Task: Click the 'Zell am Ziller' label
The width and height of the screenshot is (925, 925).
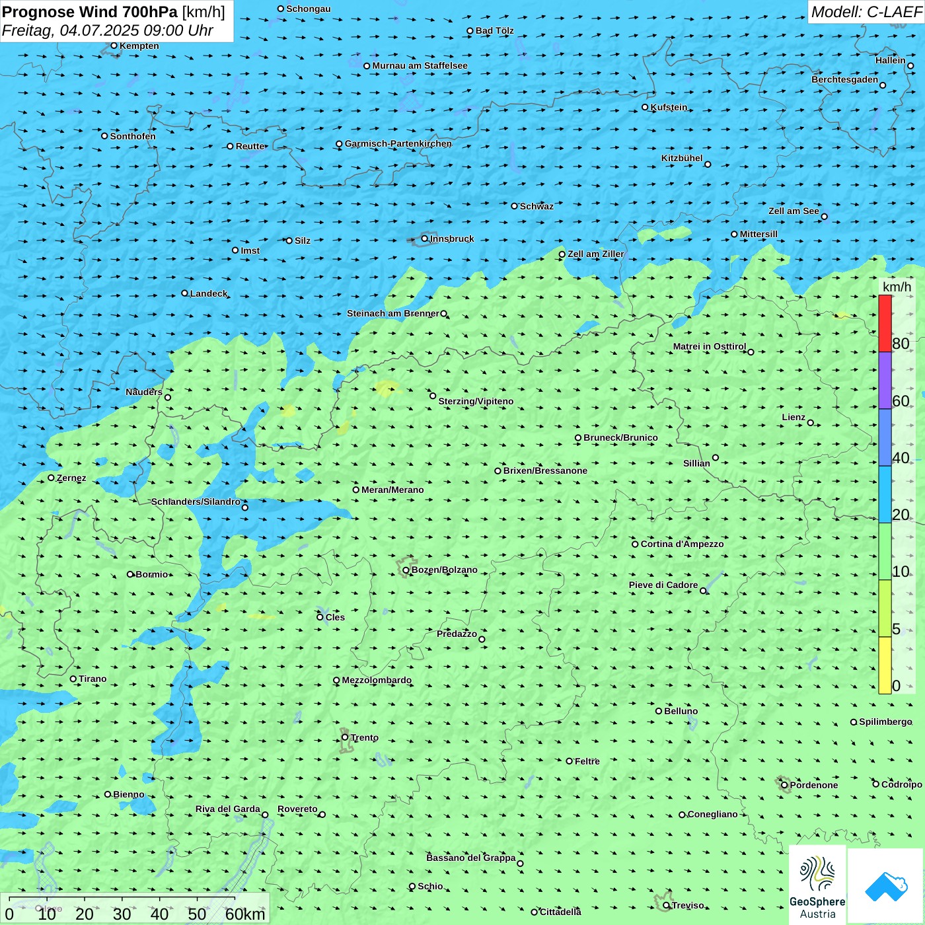Action: click(x=596, y=254)
